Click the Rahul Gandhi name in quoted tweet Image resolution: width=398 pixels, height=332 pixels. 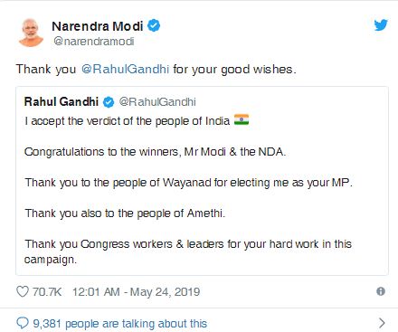click(62, 101)
